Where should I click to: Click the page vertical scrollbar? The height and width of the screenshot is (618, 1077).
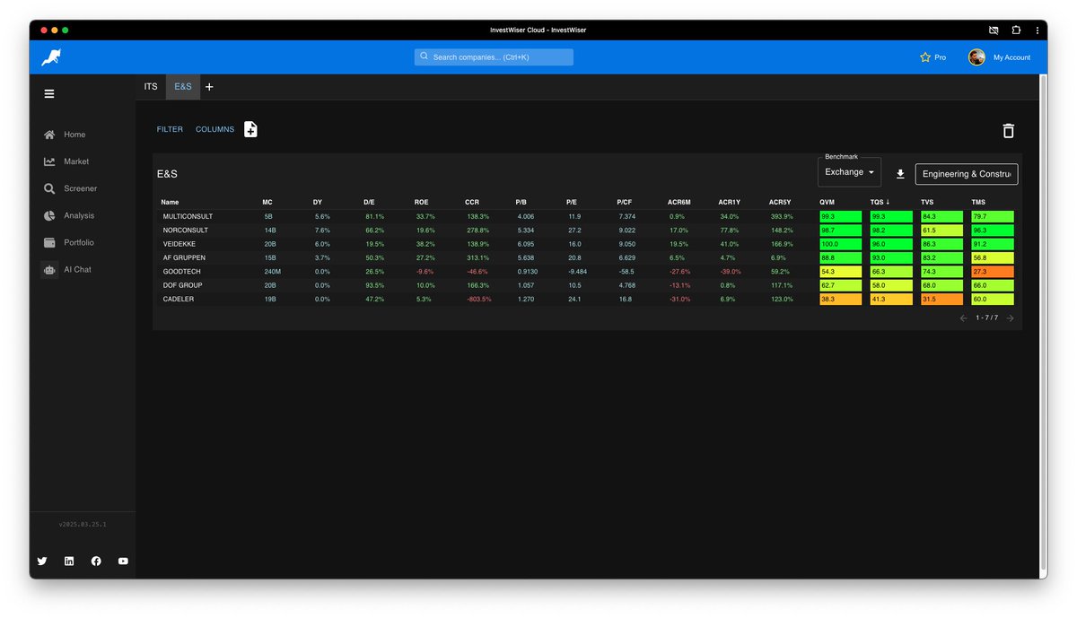tap(1042, 323)
